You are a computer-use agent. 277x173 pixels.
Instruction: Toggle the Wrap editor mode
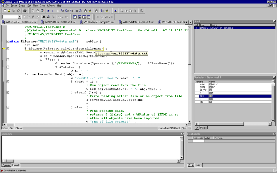coord(5,128)
